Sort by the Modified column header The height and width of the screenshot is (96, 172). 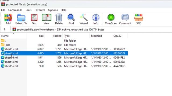101,36
